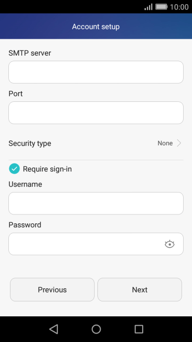Tap the Android home circle button
192x342 pixels.
click(96, 329)
